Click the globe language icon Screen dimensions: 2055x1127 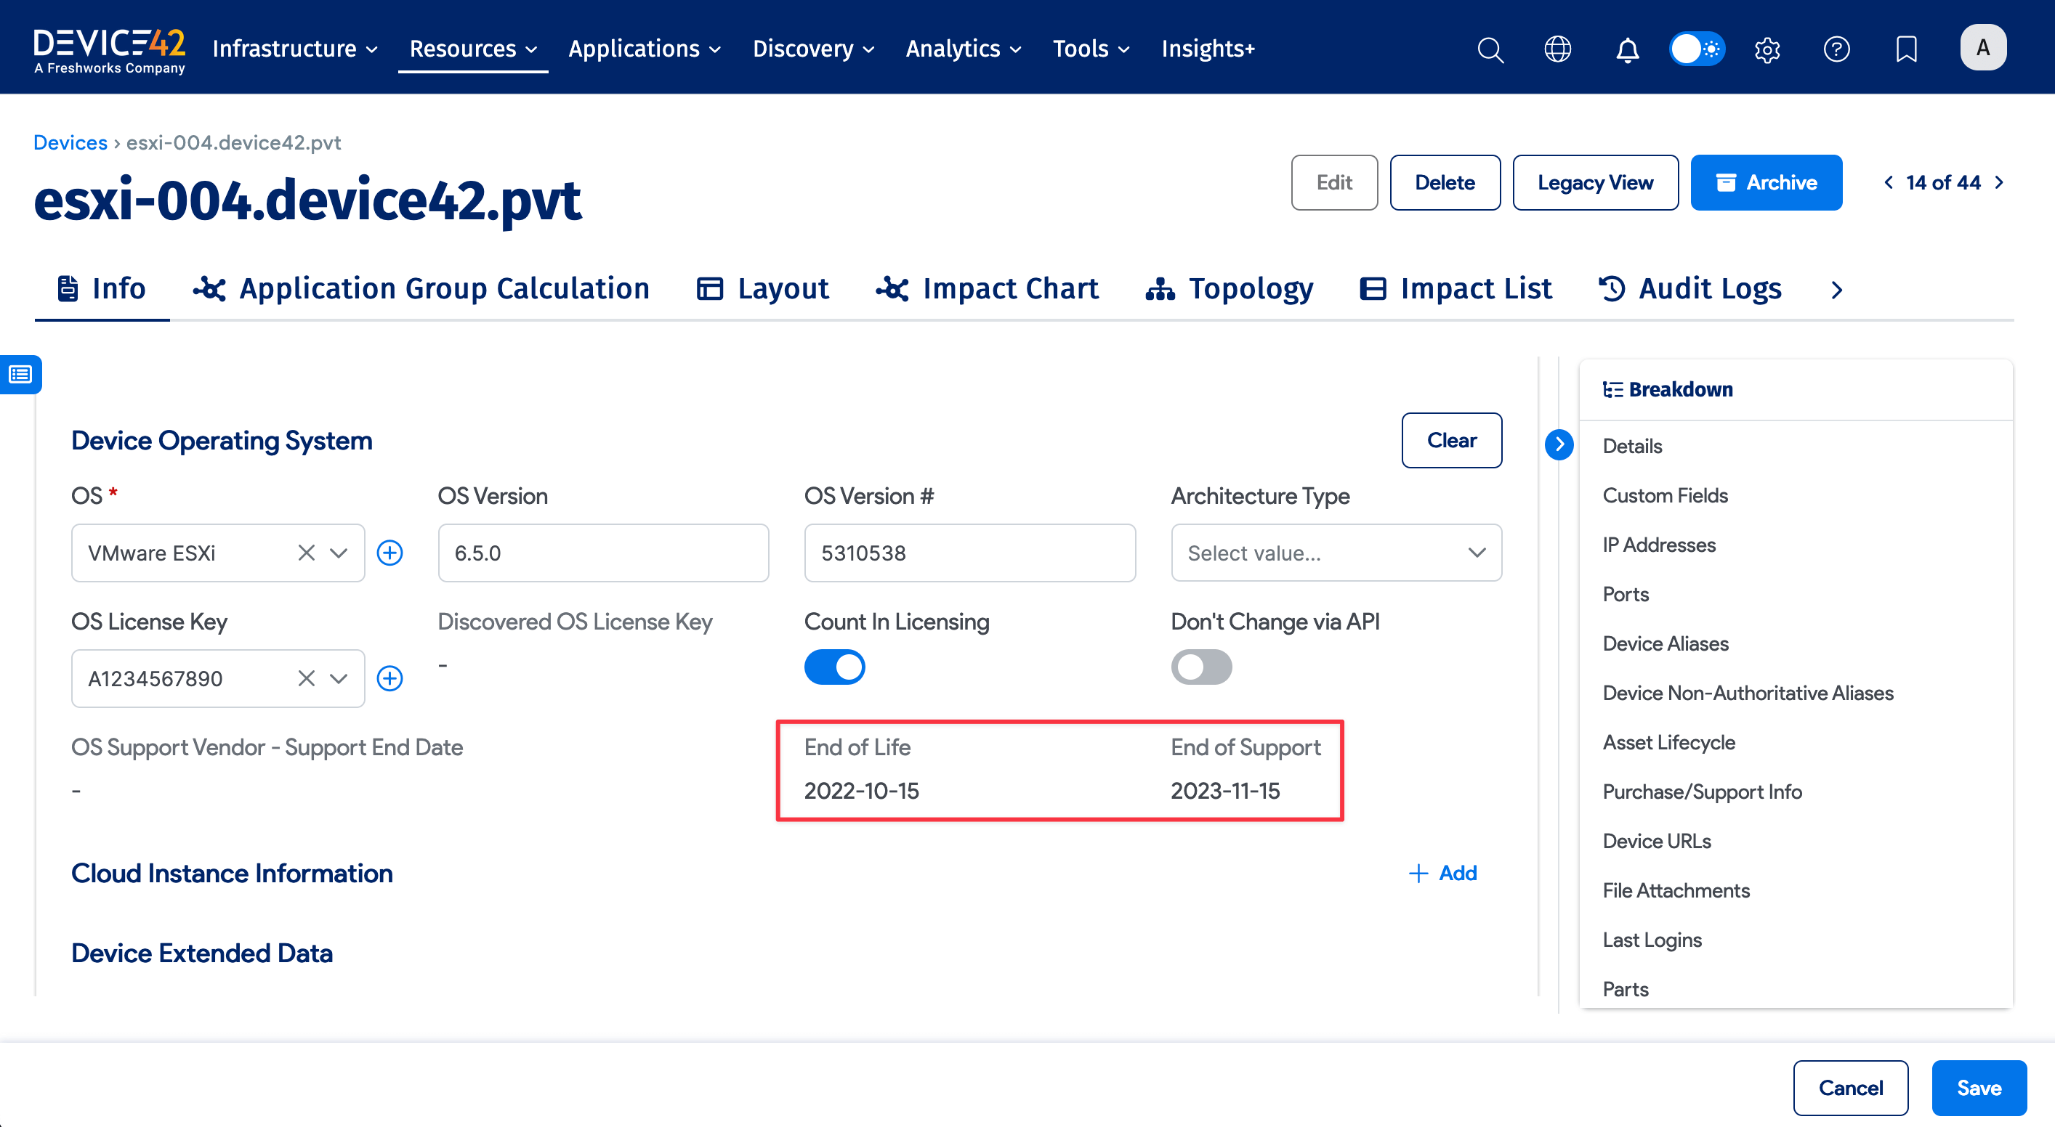coord(1558,49)
